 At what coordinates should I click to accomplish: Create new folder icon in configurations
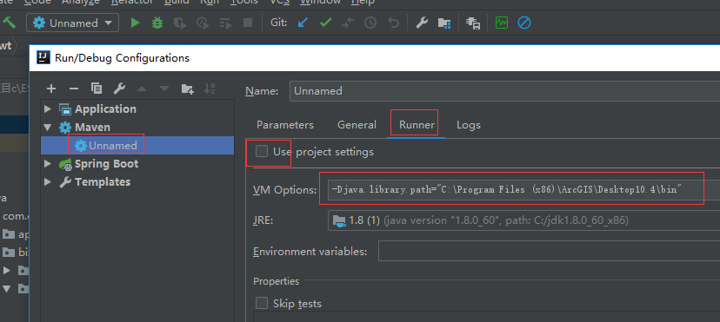tap(187, 89)
